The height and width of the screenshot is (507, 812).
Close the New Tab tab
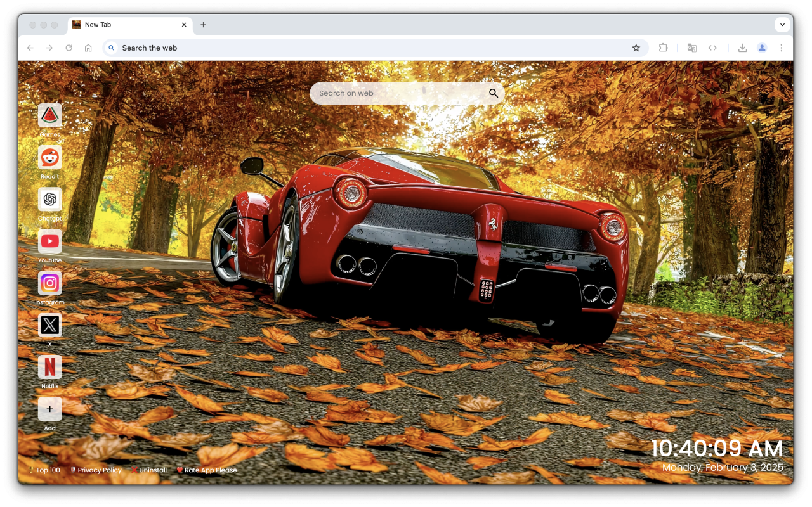pyautogui.click(x=184, y=25)
